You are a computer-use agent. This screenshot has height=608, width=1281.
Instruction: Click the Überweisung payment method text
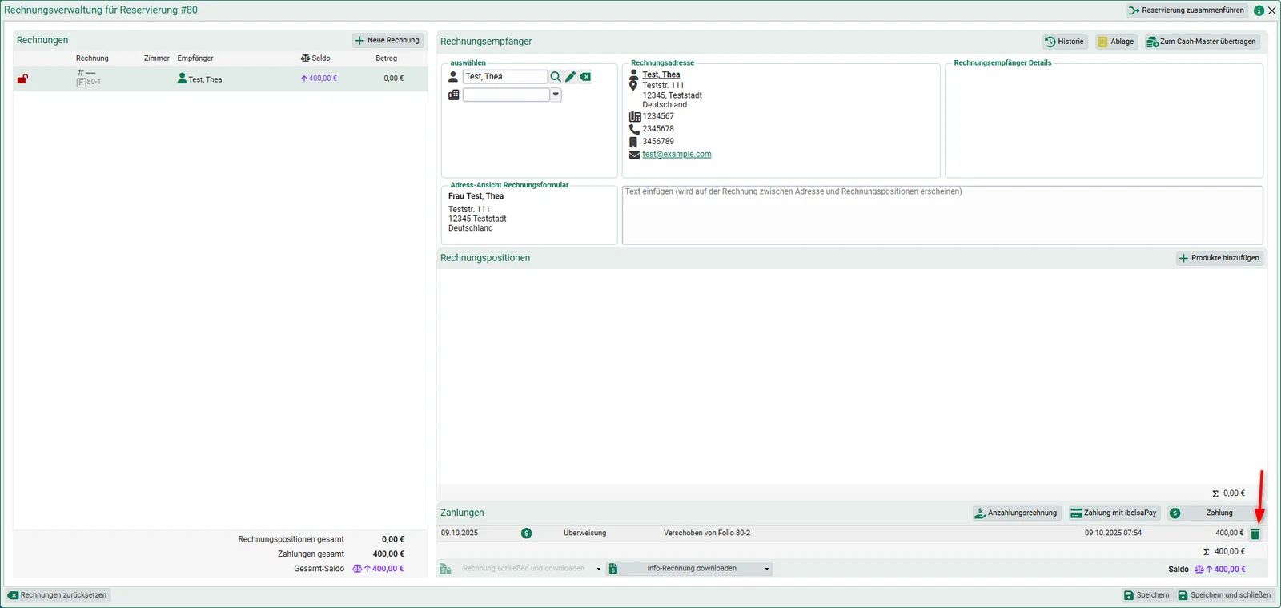tap(584, 534)
